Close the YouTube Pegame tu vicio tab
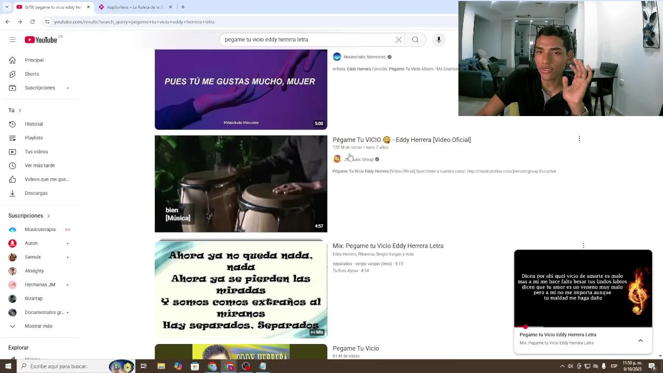Image resolution: width=663 pixels, height=373 pixels. coord(88,7)
